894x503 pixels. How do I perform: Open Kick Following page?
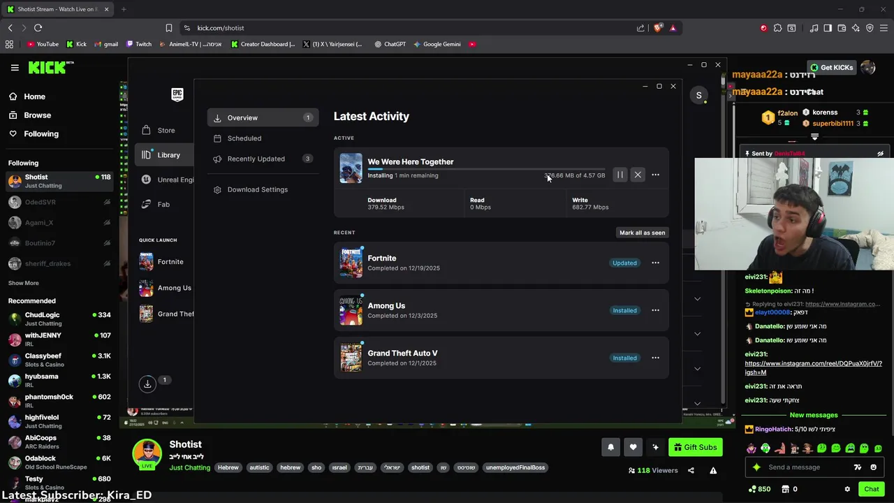click(x=34, y=133)
